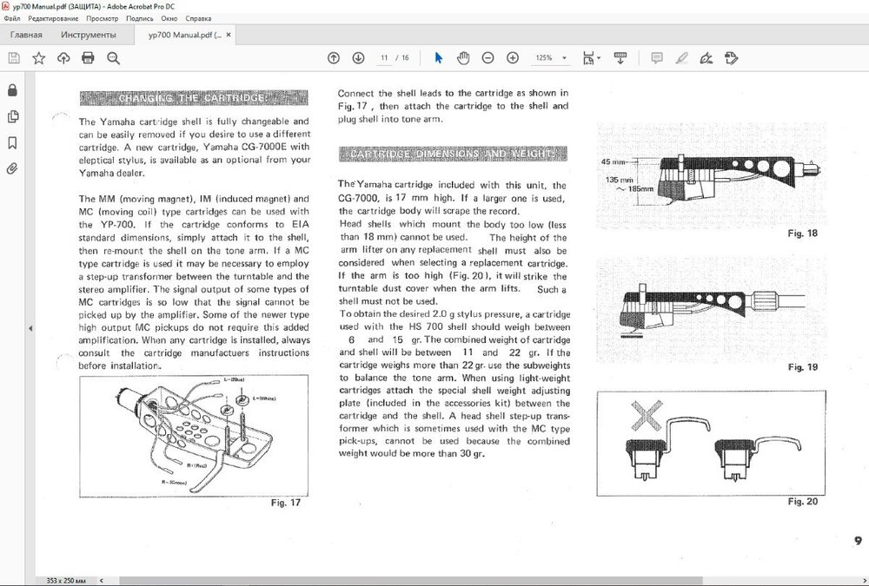Open the Окно menu

click(x=169, y=18)
